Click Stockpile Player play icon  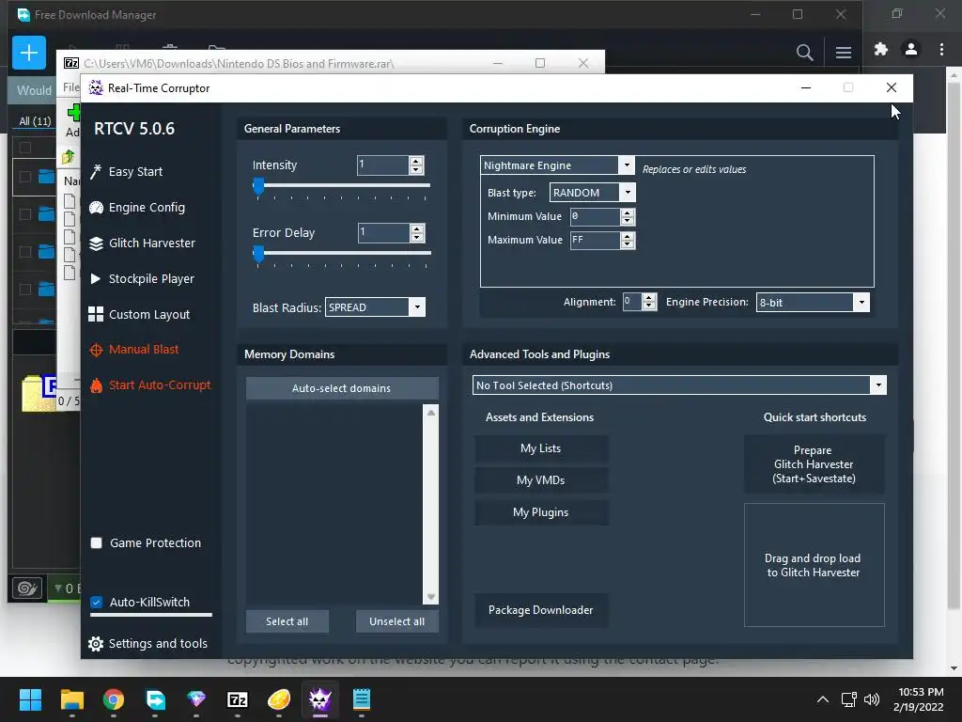96,278
